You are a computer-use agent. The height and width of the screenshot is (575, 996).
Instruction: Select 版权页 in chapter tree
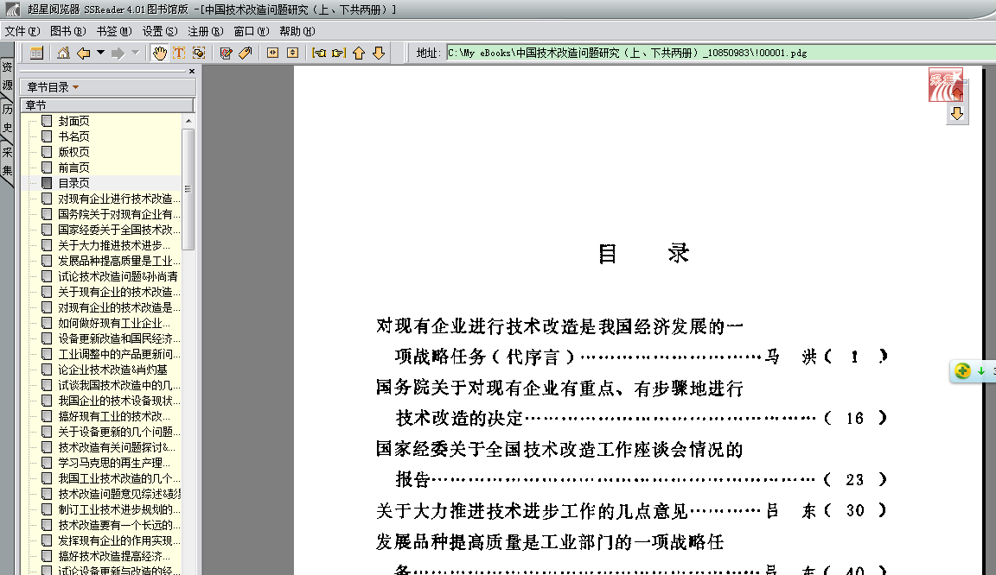coord(73,152)
